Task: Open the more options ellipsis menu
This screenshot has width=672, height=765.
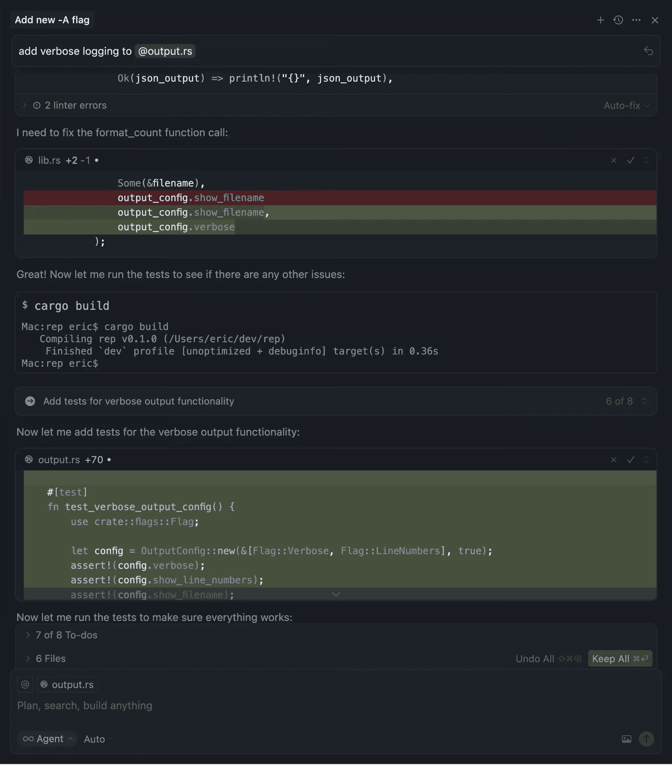Action: (x=636, y=20)
